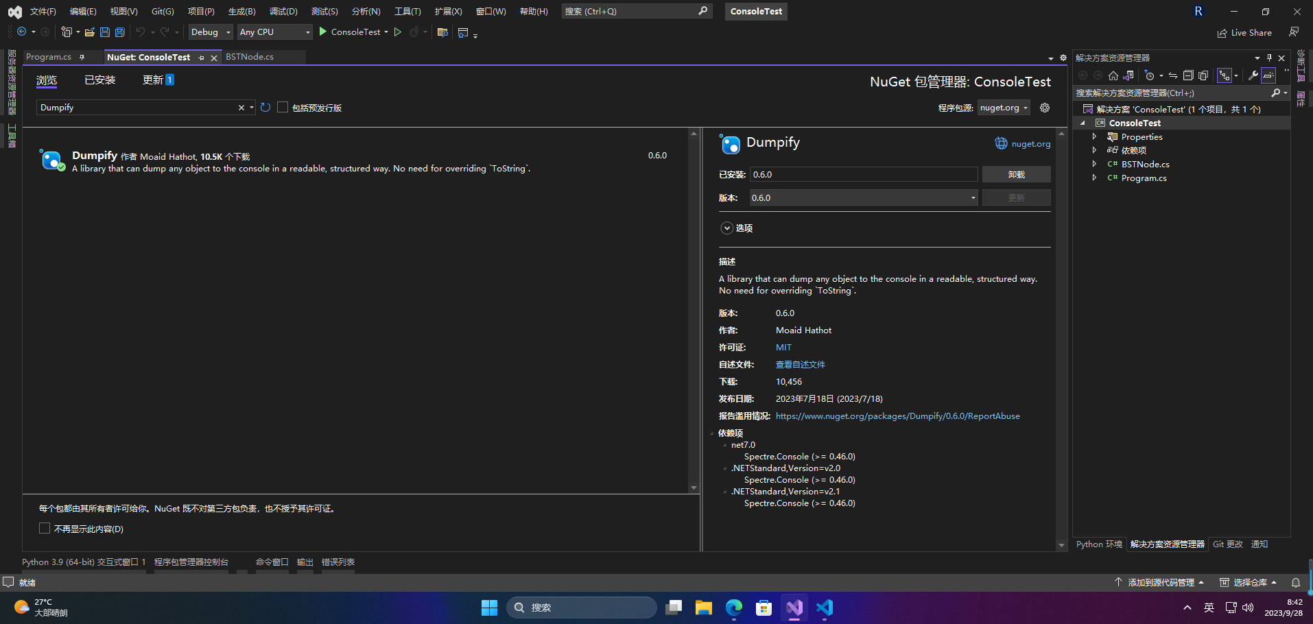
Task: Open Visual Studio Code from the taskbar
Action: coord(824,608)
